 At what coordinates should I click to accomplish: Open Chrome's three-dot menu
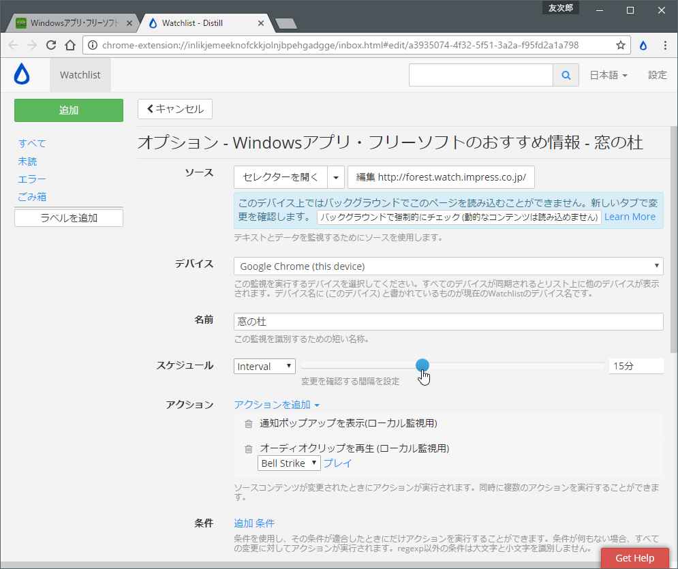click(664, 44)
